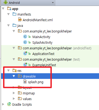Image resolution: width=99 pixels, height=110 pixels.
Task: Expand the mipmap folder
Action: pyautogui.click(x=14, y=93)
